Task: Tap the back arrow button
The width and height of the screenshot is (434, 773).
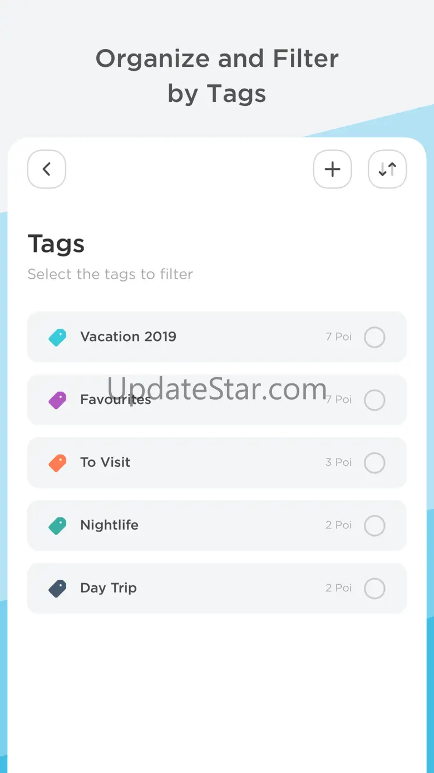Action: pos(47,169)
